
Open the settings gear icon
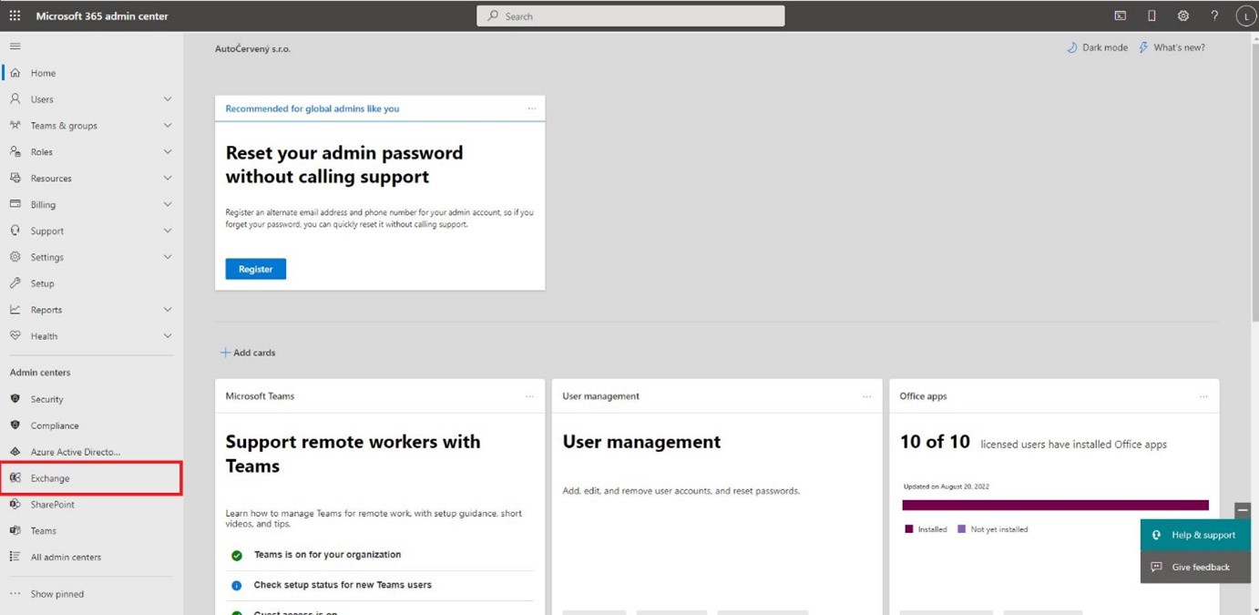coord(1182,15)
